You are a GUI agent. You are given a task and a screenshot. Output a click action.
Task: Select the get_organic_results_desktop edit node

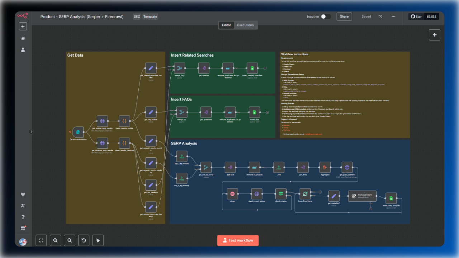pos(151,163)
